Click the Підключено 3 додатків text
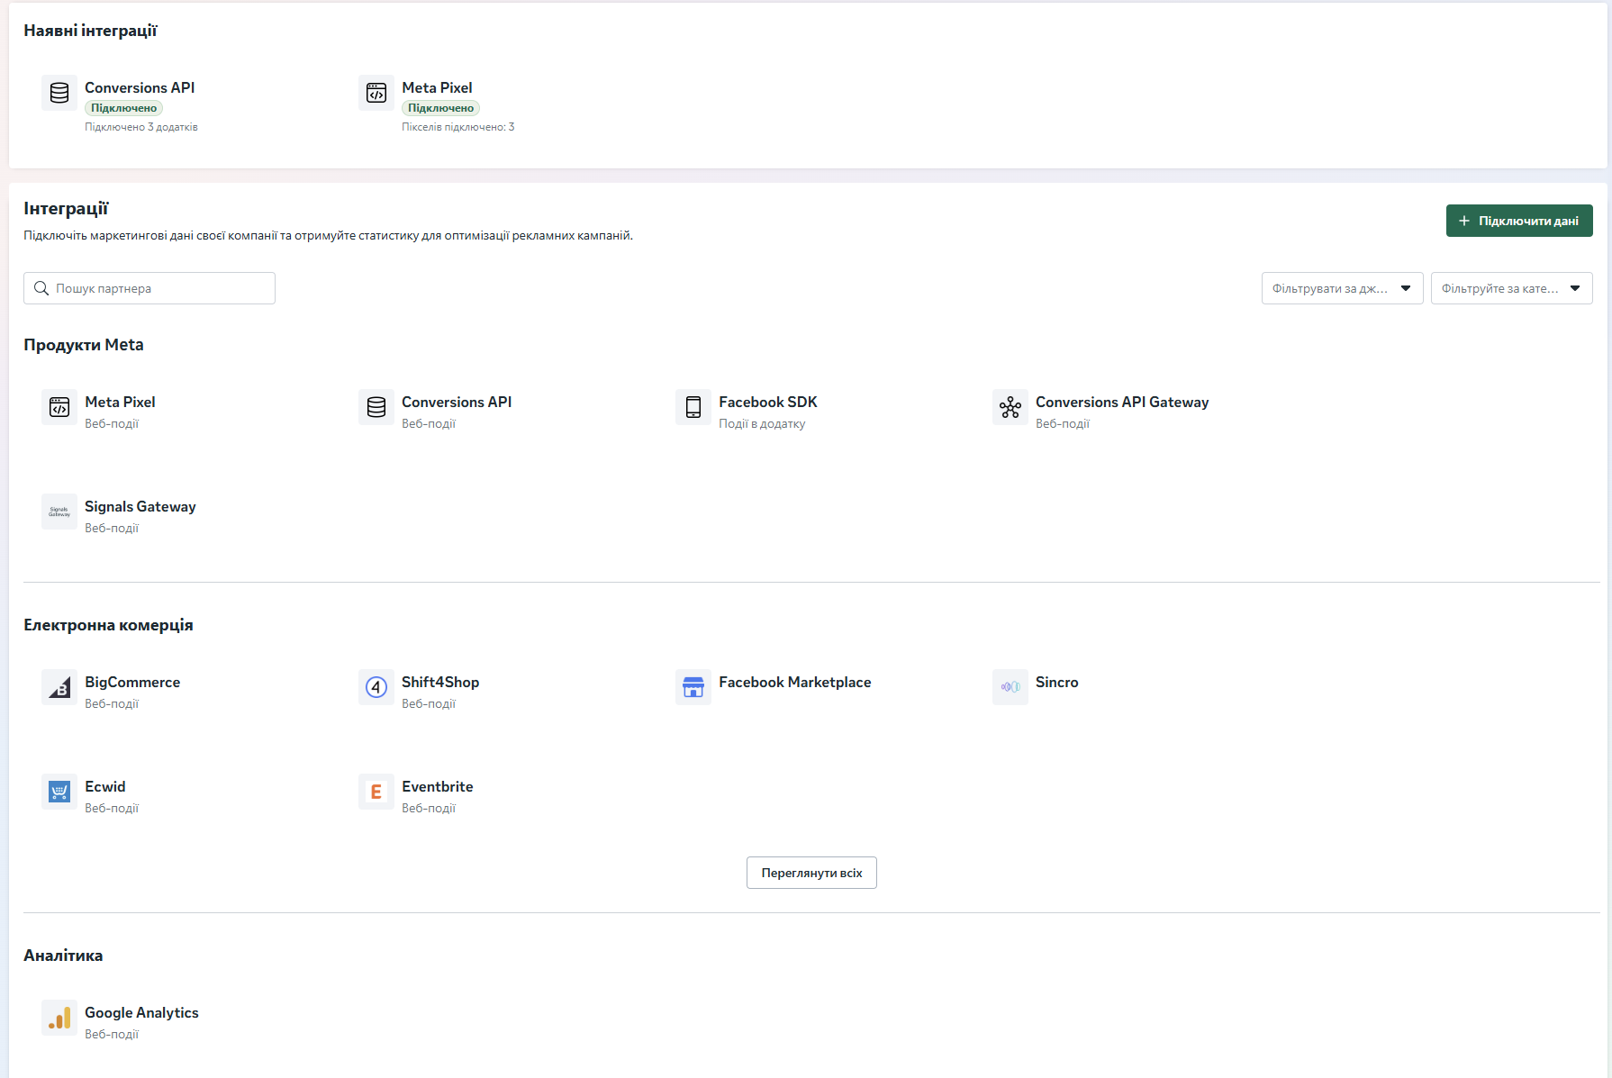Viewport: 1612px width, 1078px height. pyautogui.click(x=141, y=127)
